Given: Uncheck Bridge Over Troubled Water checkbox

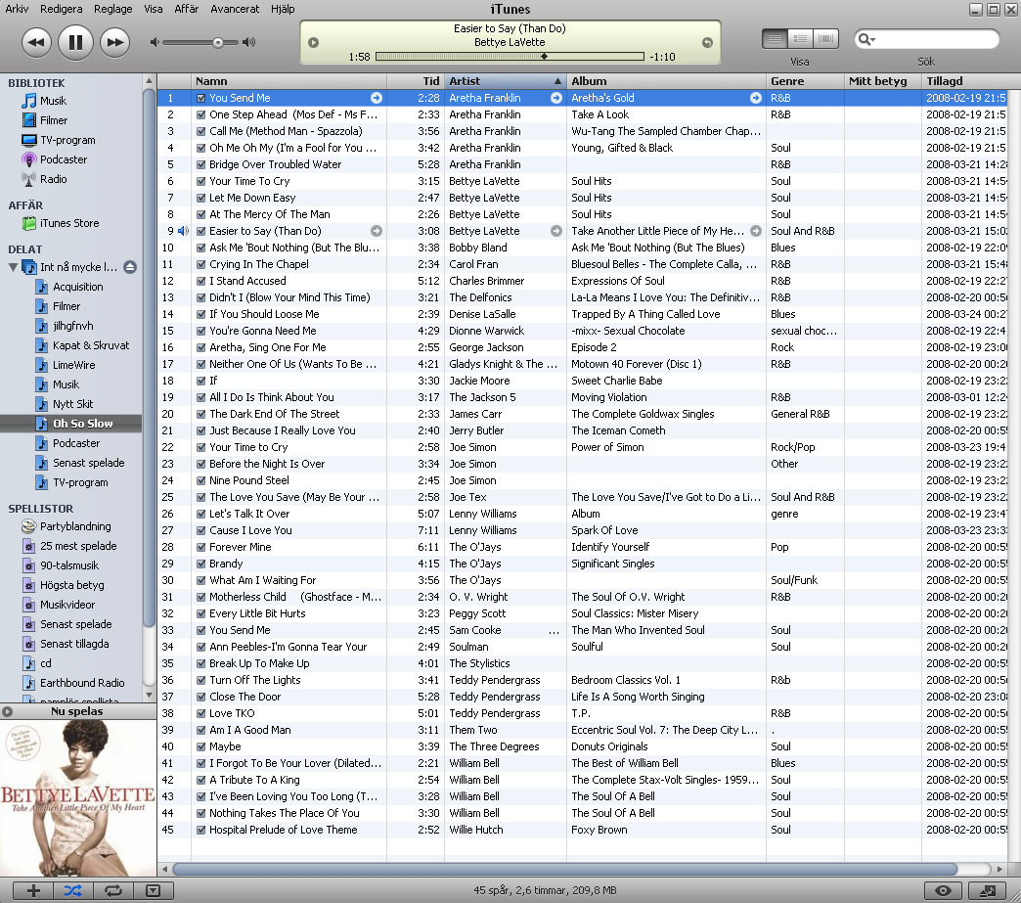Looking at the screenshot, I should click(x=201, y=164).
